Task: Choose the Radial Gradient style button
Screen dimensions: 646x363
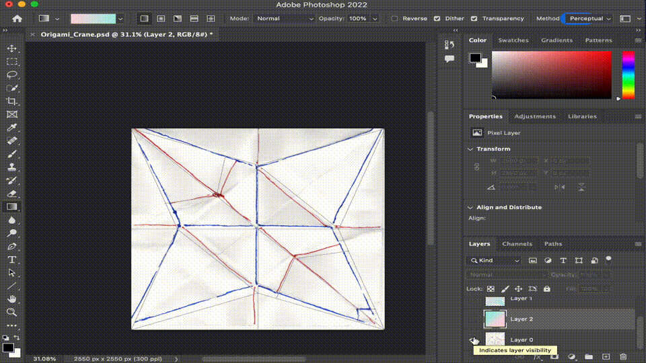Action: coord(161,19)
